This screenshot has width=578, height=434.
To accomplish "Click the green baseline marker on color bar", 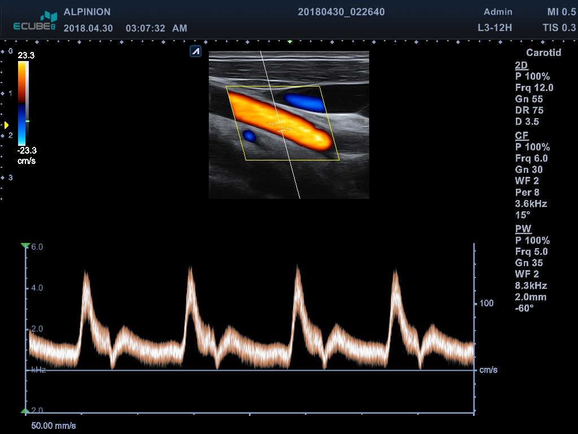I will point(27,121).
